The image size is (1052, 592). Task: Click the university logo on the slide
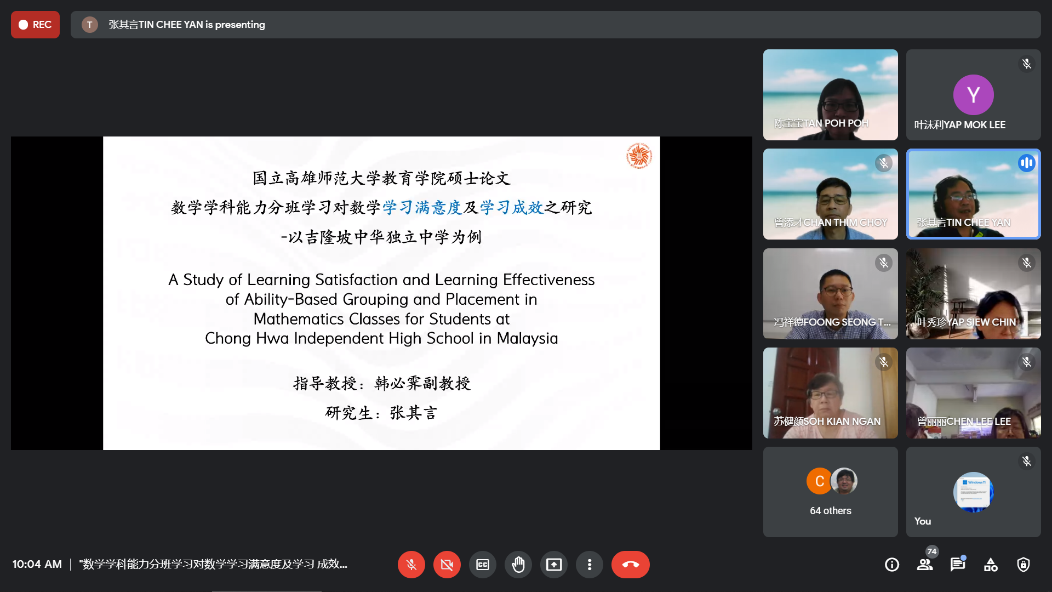638,156
